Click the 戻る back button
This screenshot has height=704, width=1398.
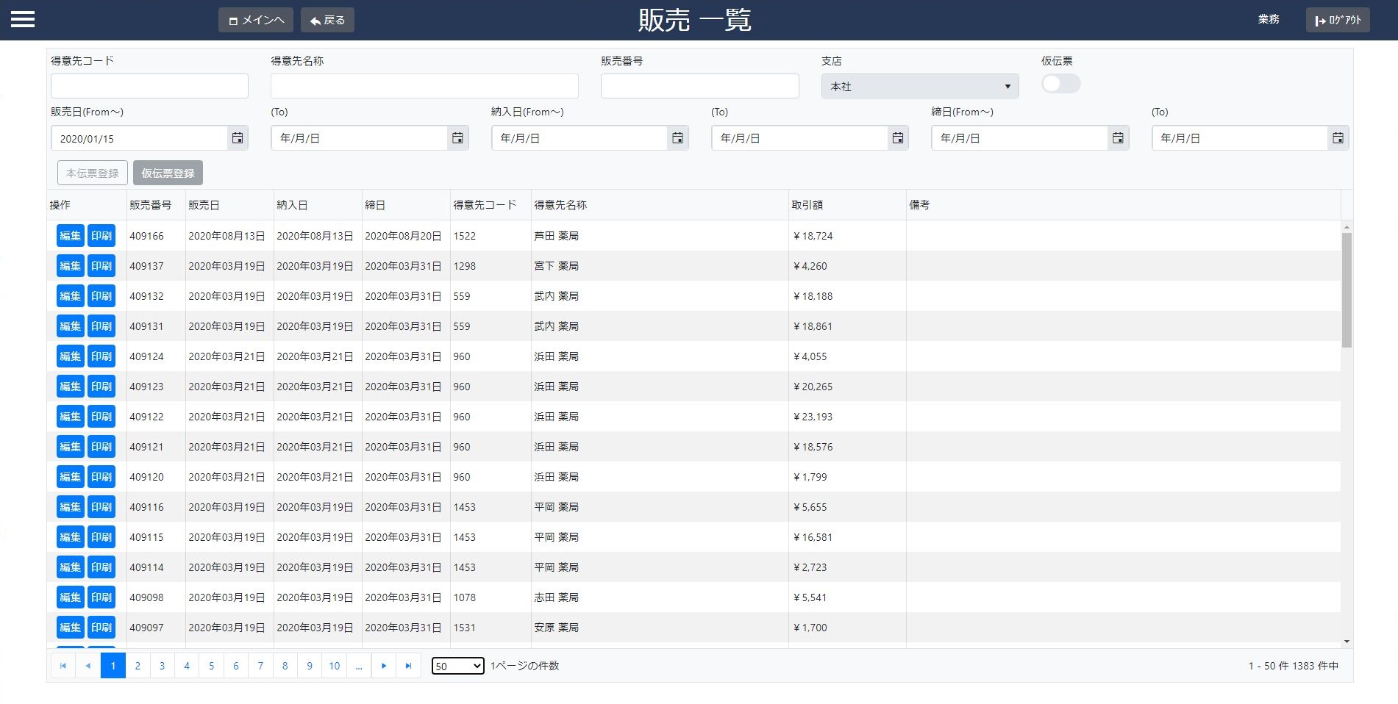click(327, 20)
